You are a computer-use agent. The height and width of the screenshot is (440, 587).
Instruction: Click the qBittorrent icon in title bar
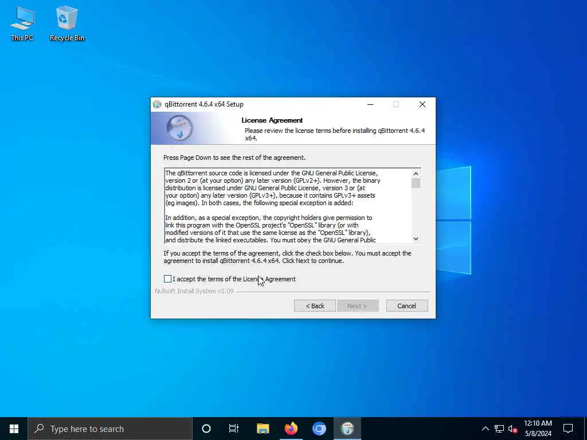click(x=157, y=104)
